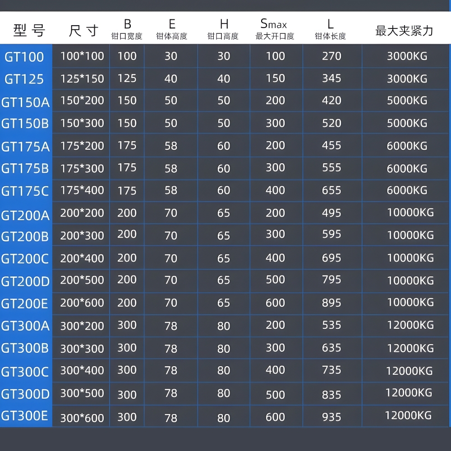Click the Smax 最大开口度 header
Screen dimensions: 451x451
click(x=275, y=29)
